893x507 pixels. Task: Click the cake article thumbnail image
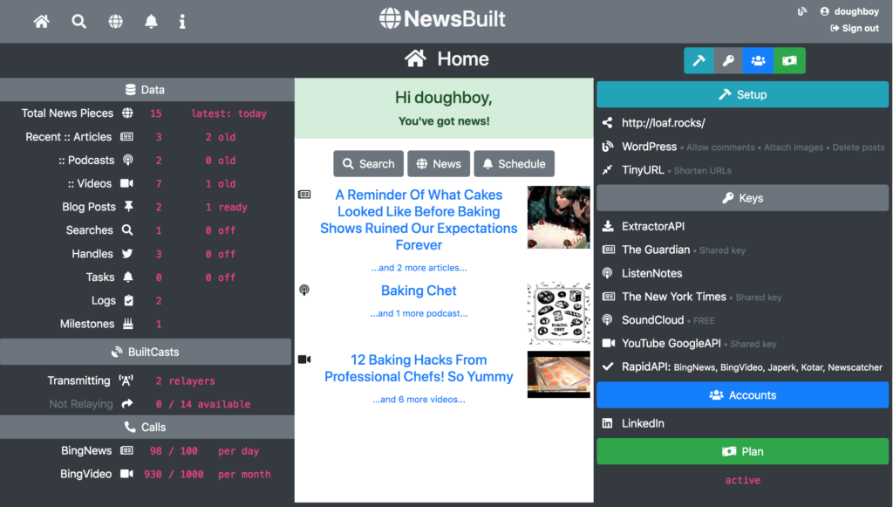(x=559, y=217)
